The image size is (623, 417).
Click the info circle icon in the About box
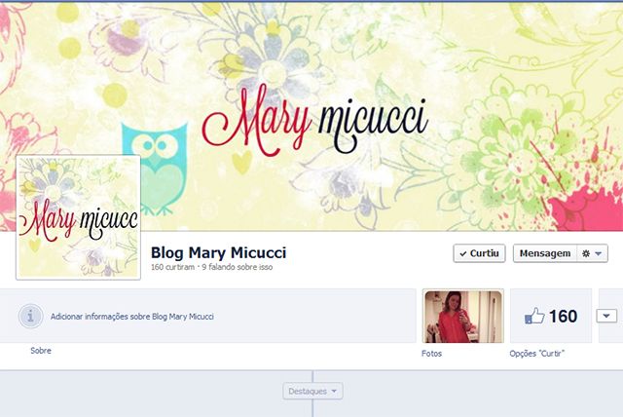[x=30, y=316]
